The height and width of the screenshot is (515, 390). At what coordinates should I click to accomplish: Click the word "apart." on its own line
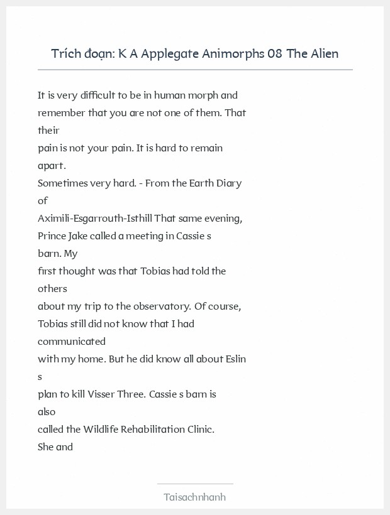(x=52, y=166)
